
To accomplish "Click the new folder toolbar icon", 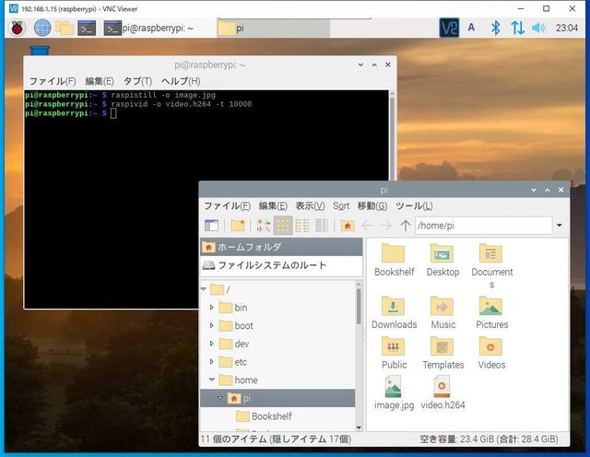I will pyautogui.click(x=238, y=226).
